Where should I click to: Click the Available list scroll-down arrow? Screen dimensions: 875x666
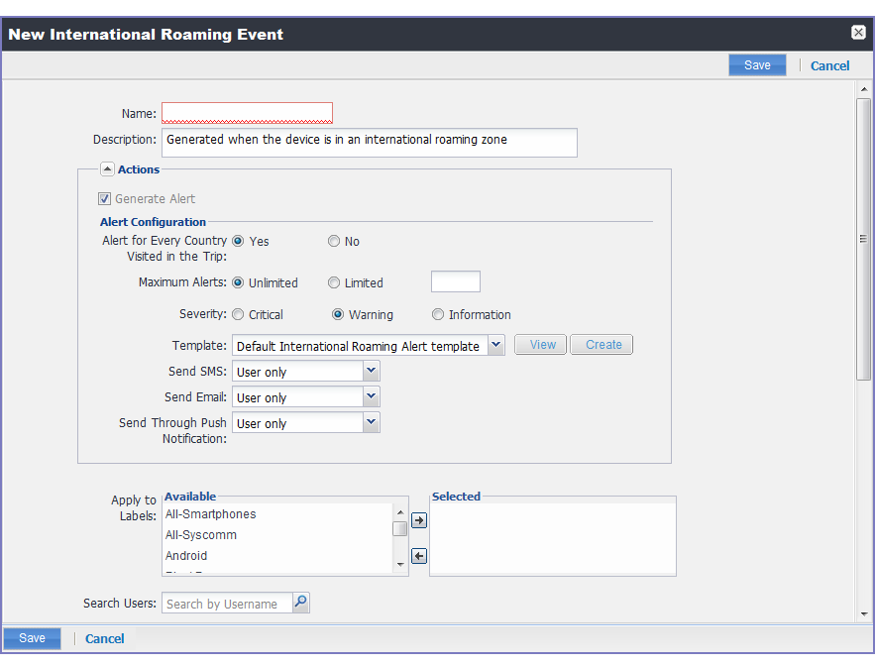pos(400,563)
